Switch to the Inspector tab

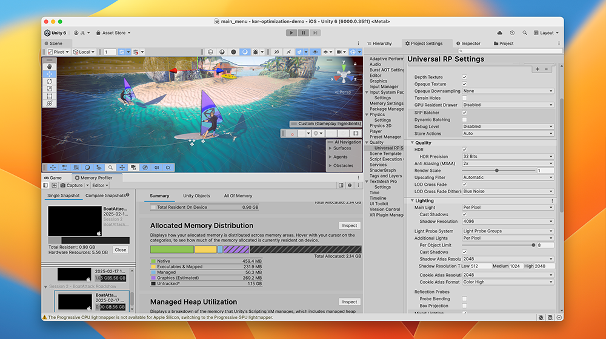pyautogui.click(x=468, y=44)
